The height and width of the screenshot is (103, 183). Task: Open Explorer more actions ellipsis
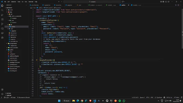[x=26, y=5]
